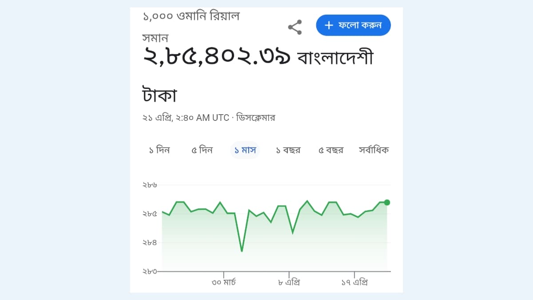
Task: Click the ২৮৬ value on the y-axis
Action: (151, 185)
